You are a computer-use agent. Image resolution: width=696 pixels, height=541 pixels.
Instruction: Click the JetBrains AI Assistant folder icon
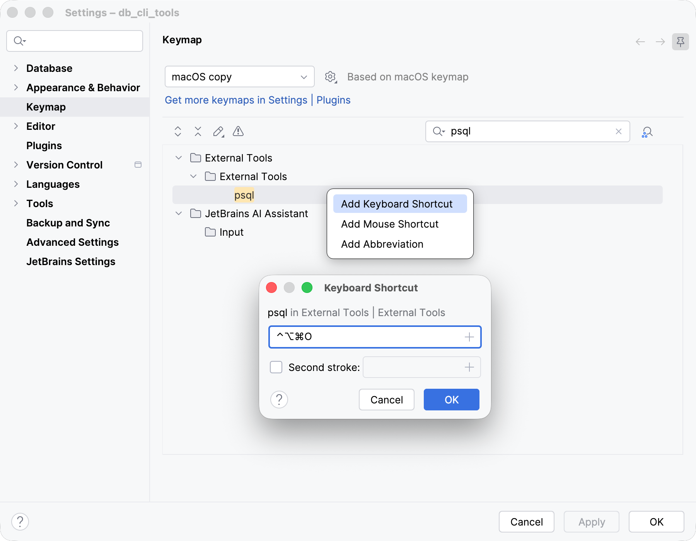196,213
